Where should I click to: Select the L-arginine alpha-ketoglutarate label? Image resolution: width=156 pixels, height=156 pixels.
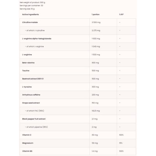(x=37, y=39)
